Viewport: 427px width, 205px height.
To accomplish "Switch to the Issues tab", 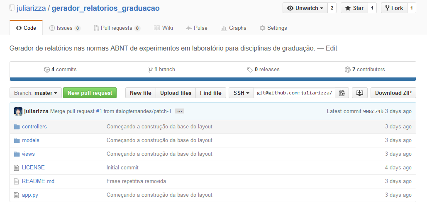I will [65, 28].
